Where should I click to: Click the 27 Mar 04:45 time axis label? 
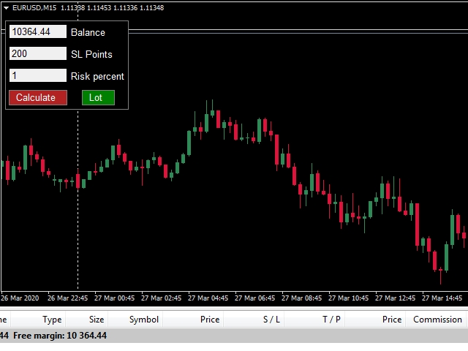tap(208, 298)
